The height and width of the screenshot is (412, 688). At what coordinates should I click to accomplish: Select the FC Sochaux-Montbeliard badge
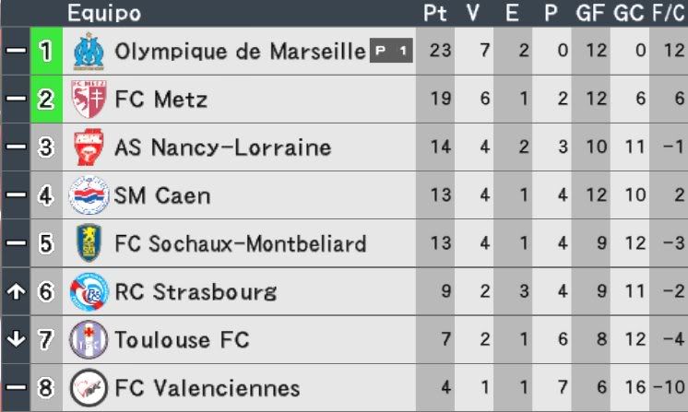tap(89, 243)
